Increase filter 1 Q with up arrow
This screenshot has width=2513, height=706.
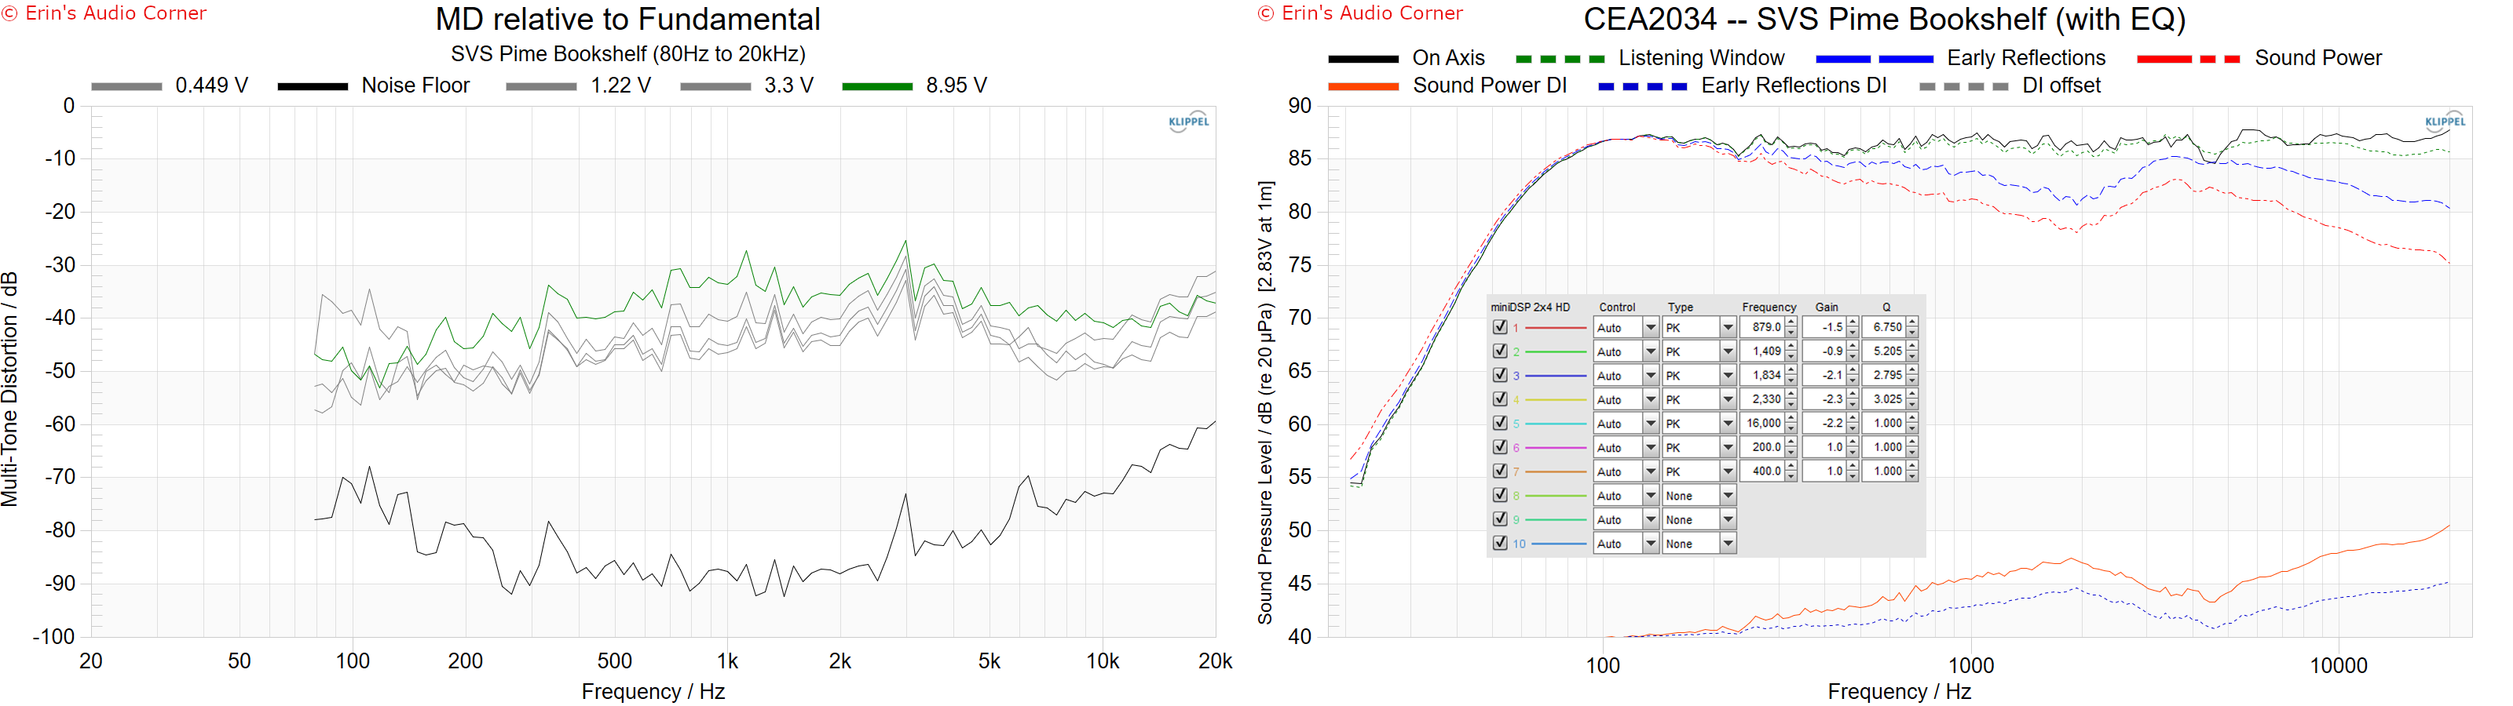coord(1912,322)
